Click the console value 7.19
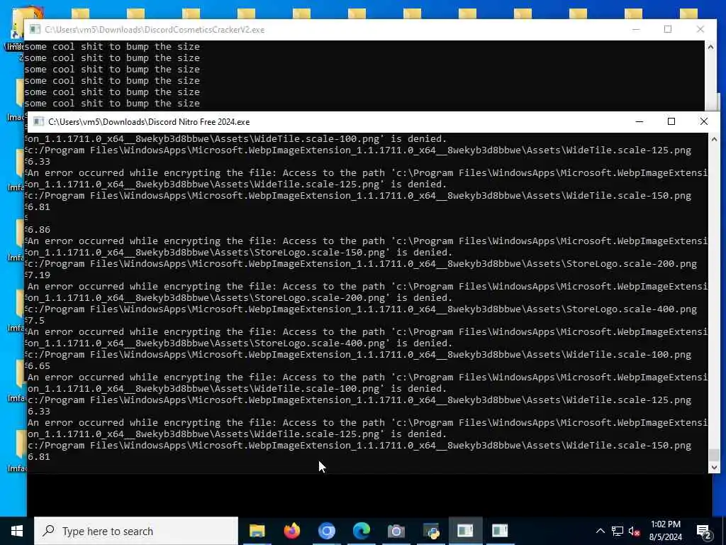The image size is (726, 545). click(x=39, y=275)
